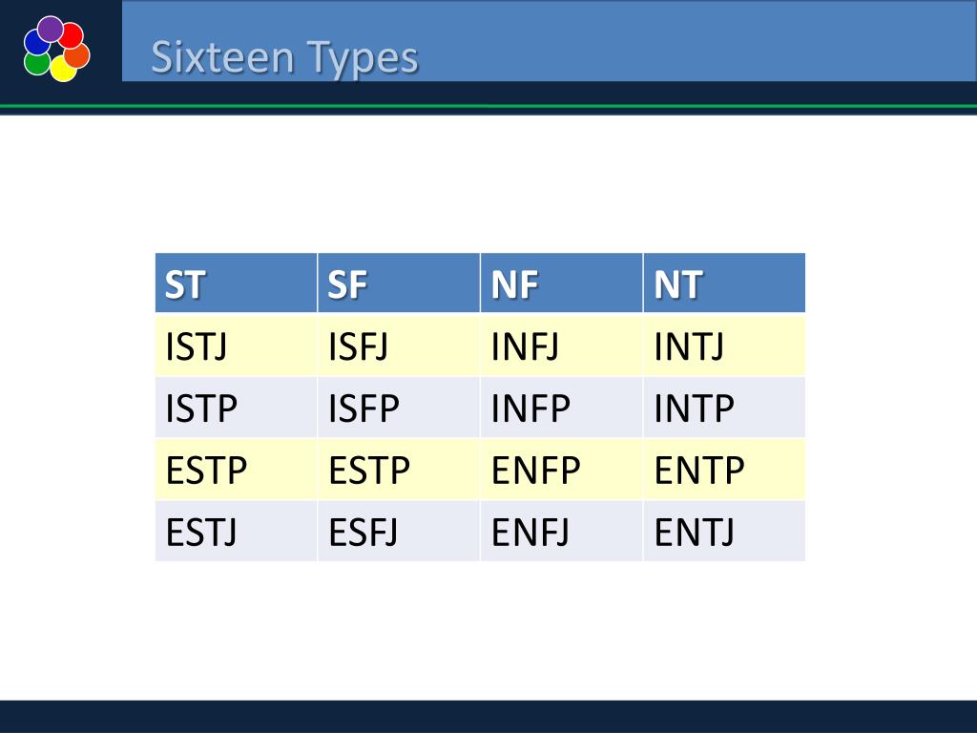Click the NF column header

pyautogui.click(x=561, y=283)
